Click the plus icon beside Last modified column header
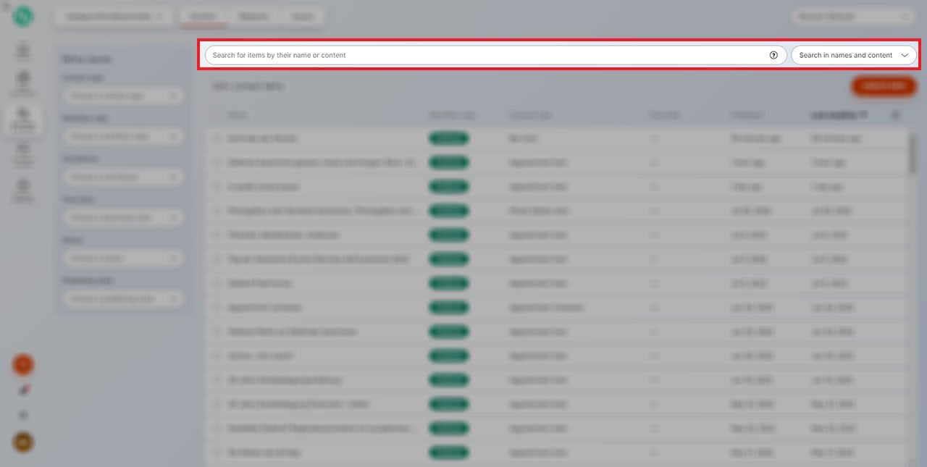 [896, 115]
